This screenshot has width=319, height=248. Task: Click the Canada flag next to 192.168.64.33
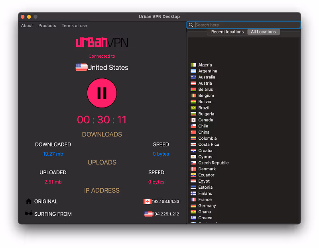tap(147, 201)
